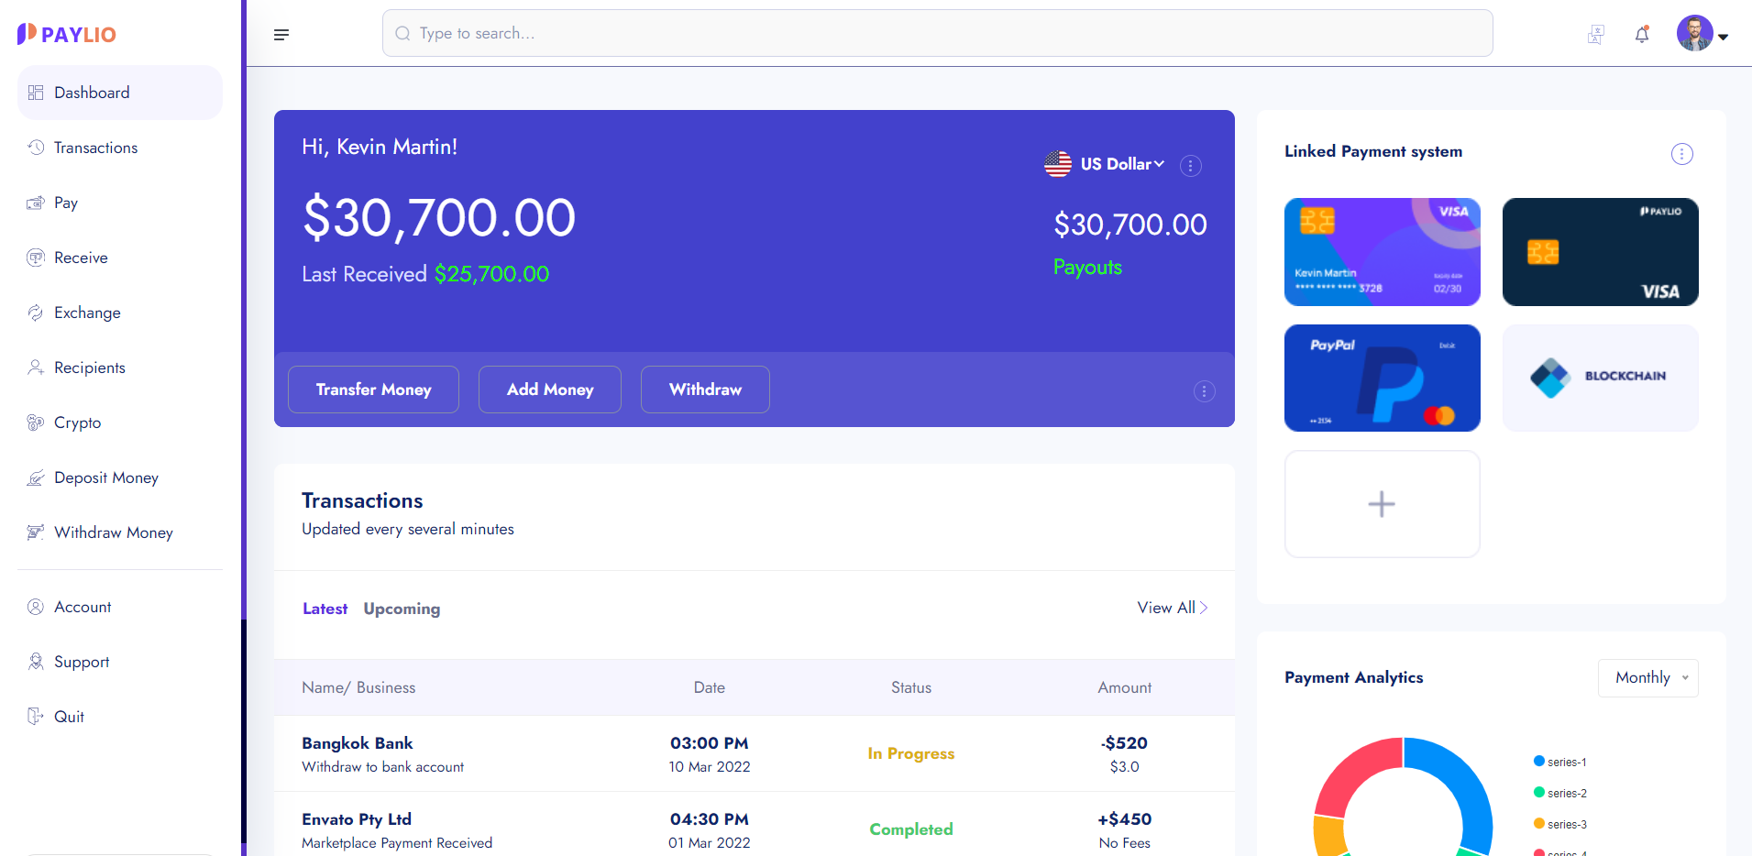Click the green Payouts link

(x=1087, y=267)
